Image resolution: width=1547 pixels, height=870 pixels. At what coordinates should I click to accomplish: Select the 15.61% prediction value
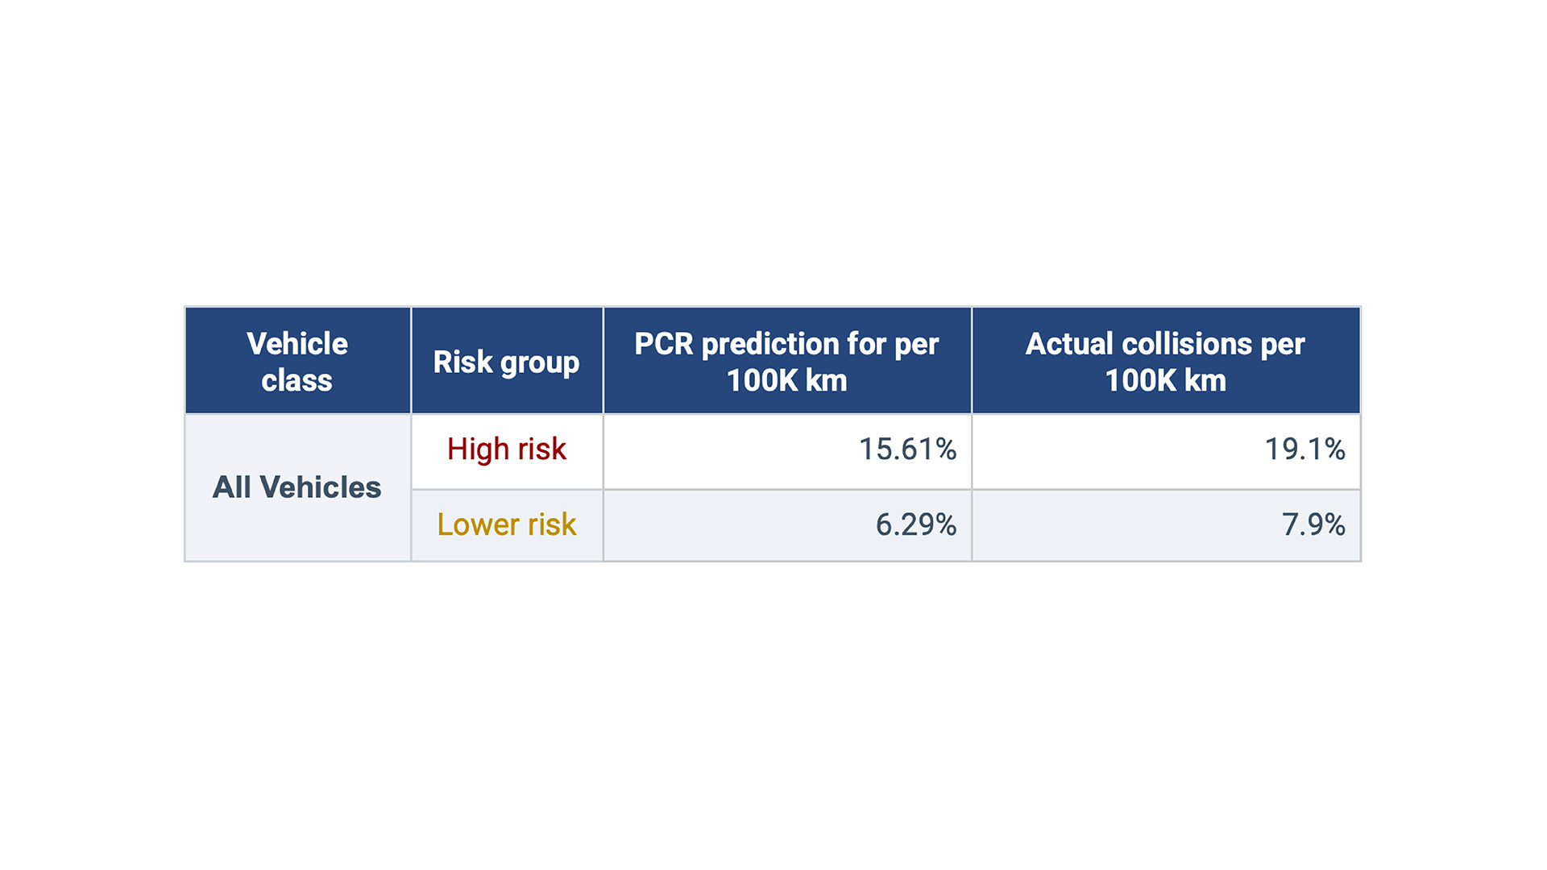pyautogui.click(x=907, y=449)
